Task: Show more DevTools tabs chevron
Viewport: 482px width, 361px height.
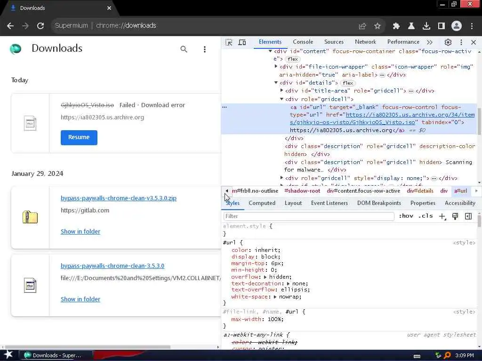Action: pyautogui.click(x=429, y=42)
